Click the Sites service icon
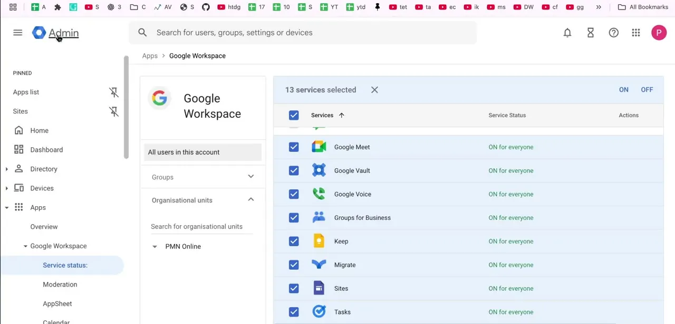 (x=319, y=288)
